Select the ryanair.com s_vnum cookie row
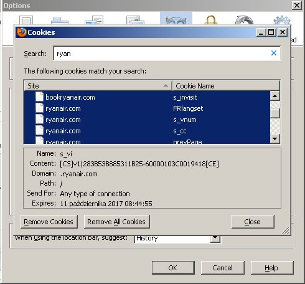The width and height of the screenshot is (305, 284). [147, 120]
